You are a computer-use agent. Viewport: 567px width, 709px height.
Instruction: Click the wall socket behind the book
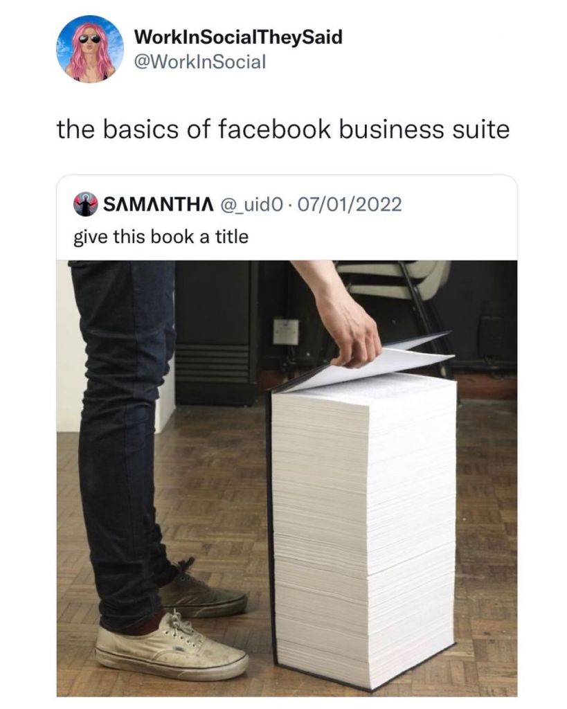(x=286, y=332)
